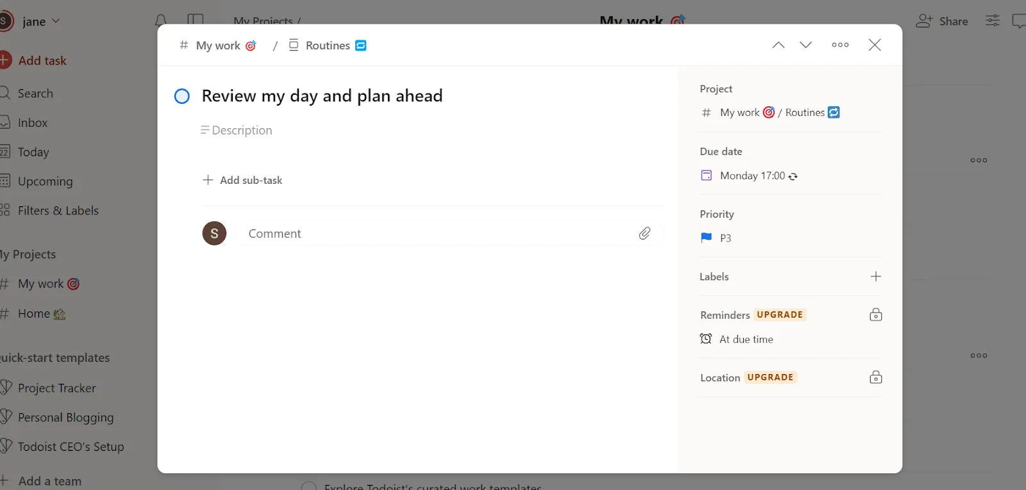The width and height of the screenshot is (1026, 490).
Task: Open upper section more options dots in background
Action: pos(979,160)
